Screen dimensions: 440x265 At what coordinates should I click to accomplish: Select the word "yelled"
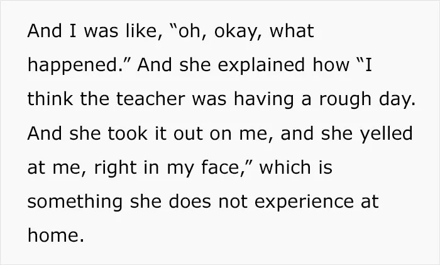387,134
